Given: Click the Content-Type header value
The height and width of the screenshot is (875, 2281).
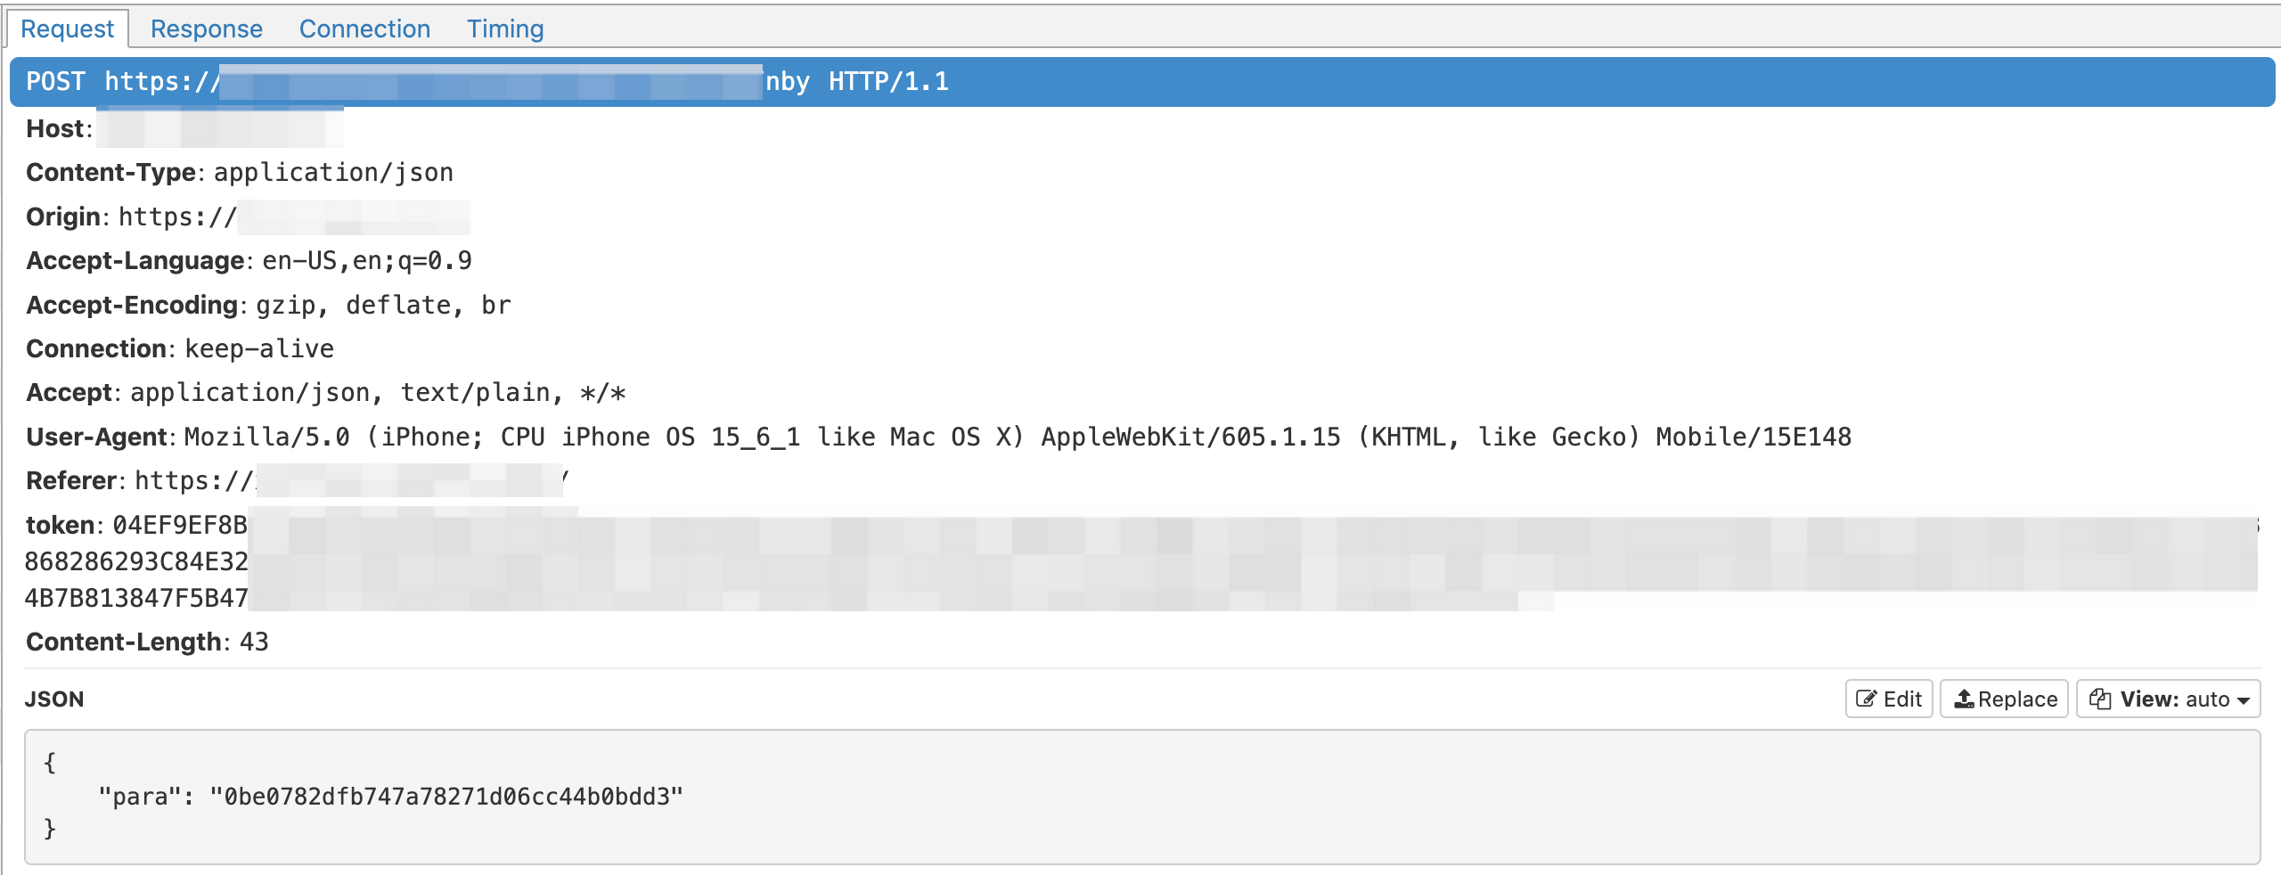Looking at the screenshot, I should point(334,172).
